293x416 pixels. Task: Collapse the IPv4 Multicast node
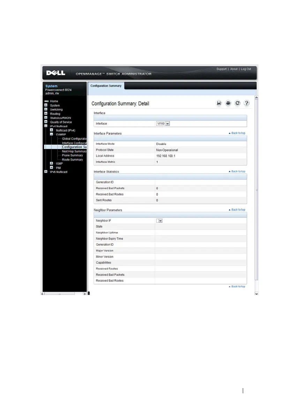[x=46, y=126]
